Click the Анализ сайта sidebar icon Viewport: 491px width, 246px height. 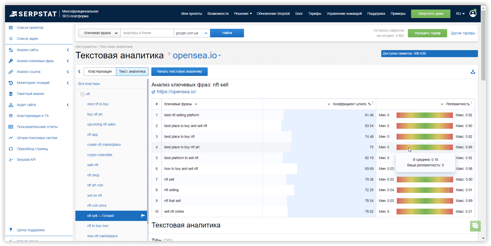(x=11, y=50)
